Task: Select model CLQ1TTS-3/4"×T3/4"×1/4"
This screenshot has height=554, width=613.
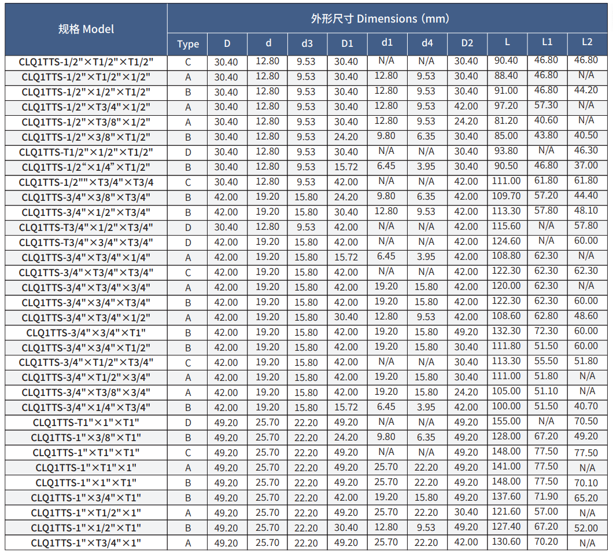Action: (86, 258)
